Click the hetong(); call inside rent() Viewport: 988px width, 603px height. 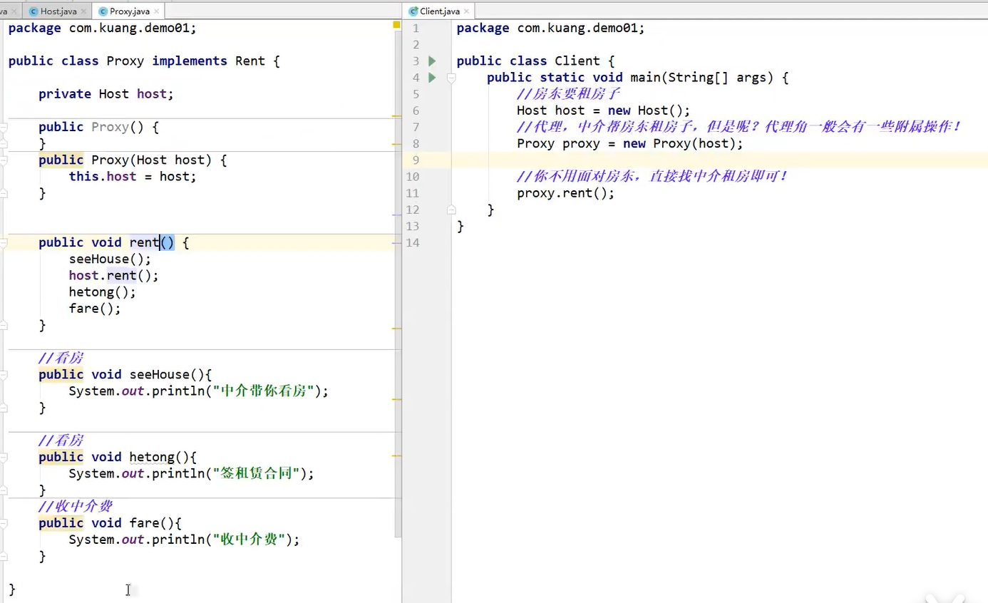103,292
